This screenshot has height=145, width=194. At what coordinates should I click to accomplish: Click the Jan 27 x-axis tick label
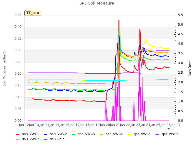(x=176, y=125)
